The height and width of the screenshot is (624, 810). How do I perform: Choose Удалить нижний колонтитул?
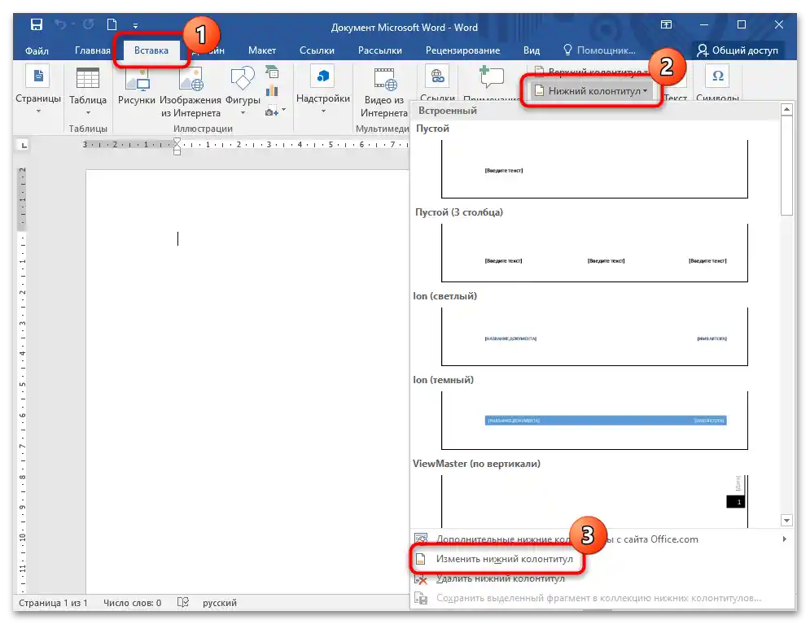tap(499, 578)
